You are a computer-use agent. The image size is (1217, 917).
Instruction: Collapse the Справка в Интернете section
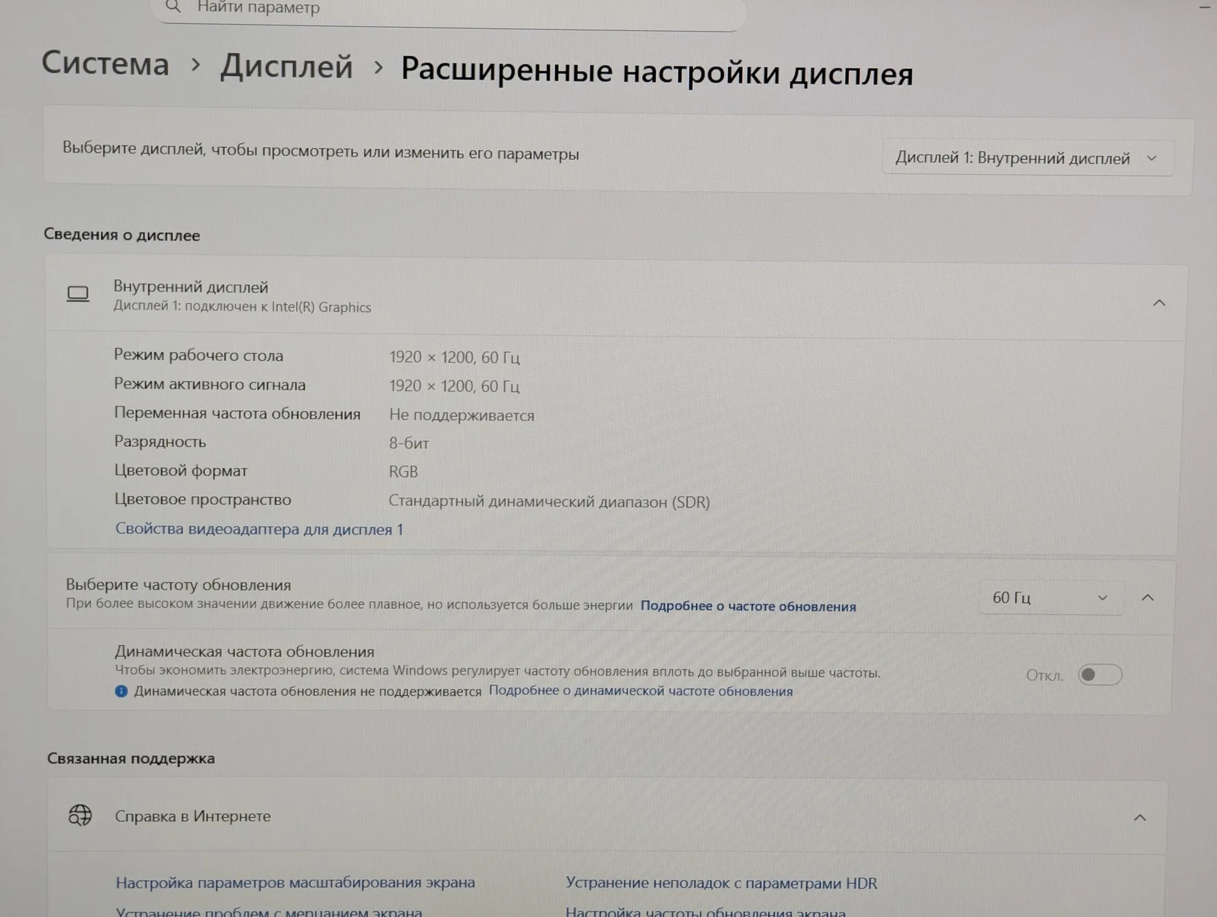coord(1140,818)
